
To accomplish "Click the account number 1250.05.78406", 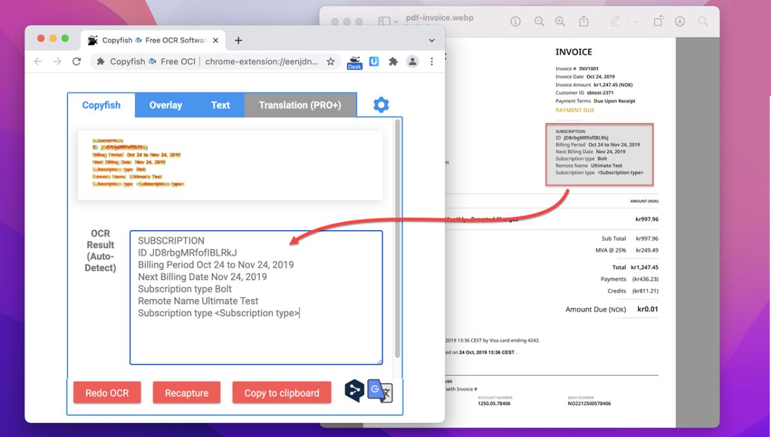I will click(x=495, y=404).
